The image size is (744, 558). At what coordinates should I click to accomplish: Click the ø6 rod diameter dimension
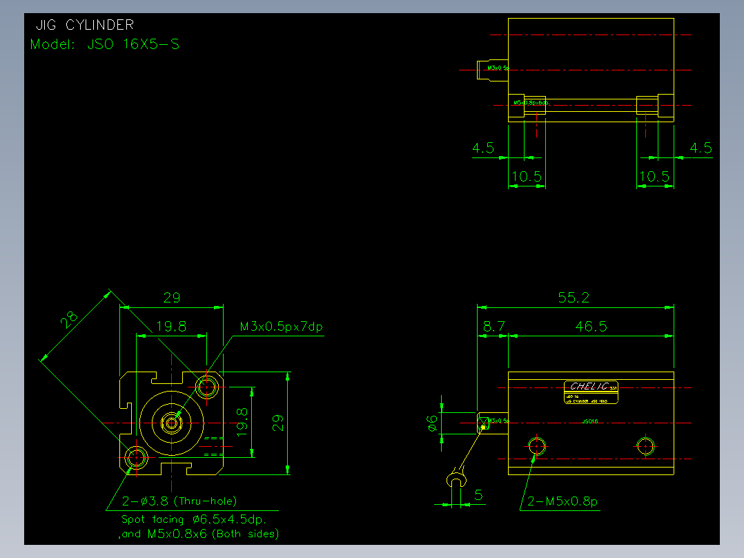[x=432, y=423]
